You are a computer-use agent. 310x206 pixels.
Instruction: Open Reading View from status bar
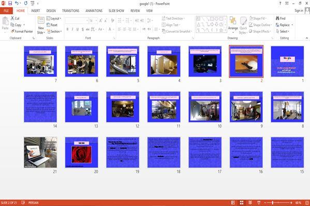(x=250, y=203)
